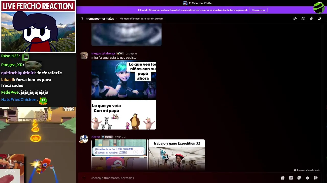Toggle channel notification mute bell
Screen dimensions: 327x183
tap(303, 19)
